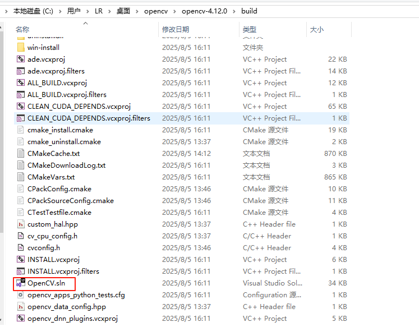Click the CLEAN_CUDA_DEPENDS.vcxproj.filters file icon
This screenshot has height=336, width=419.
pos(21,118)
